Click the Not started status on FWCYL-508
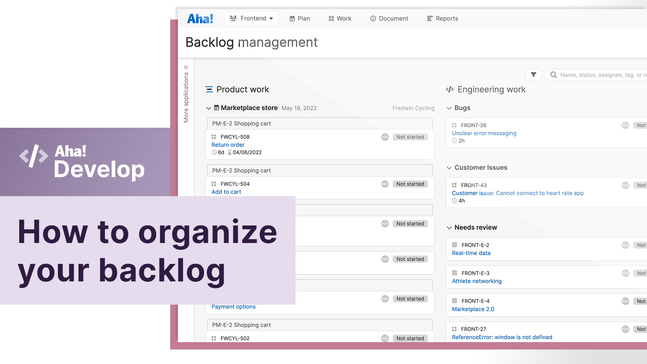The height and width of the screenshot is (364, 647). pos(410,137)
